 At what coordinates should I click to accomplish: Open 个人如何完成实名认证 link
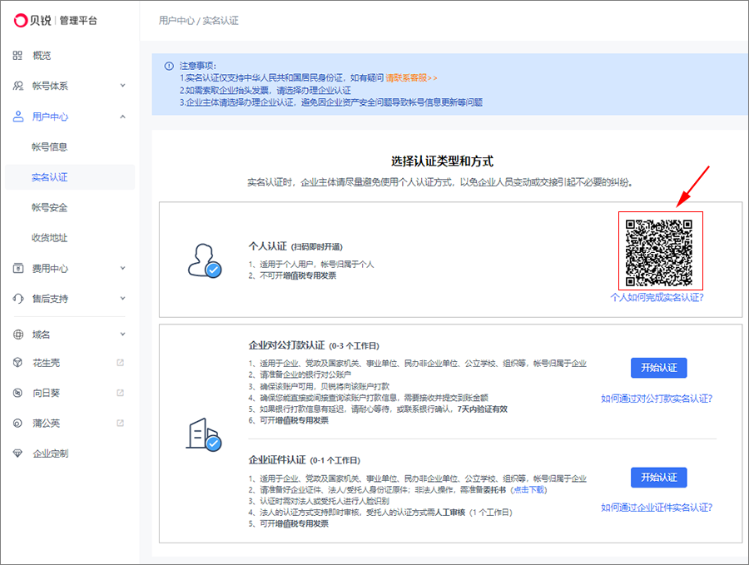(x=657, y=298)
